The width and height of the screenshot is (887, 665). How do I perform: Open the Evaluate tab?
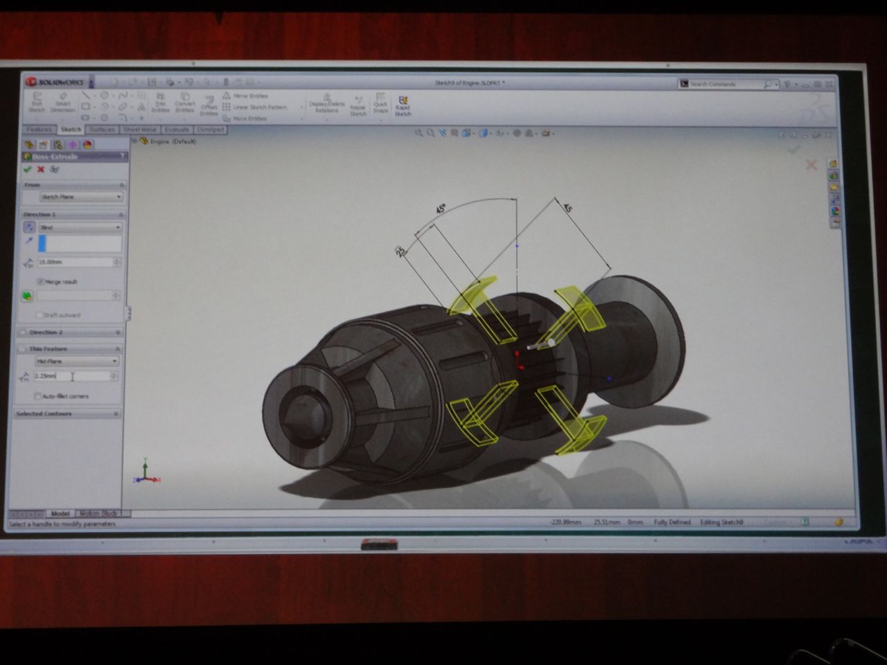177,130
